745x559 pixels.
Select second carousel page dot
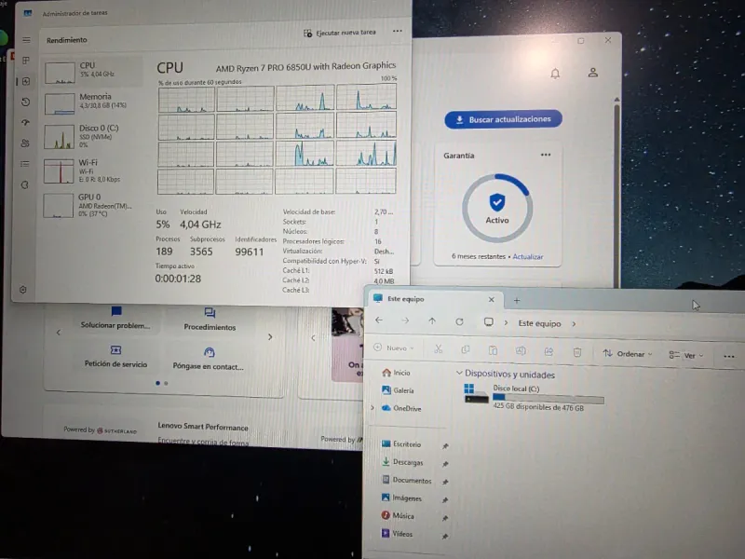click(166, 383)
